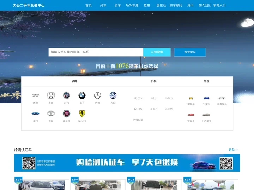Screen dimensions: 254x190
Task: Select the Ford brand logo
Action: pyautogui.click(x=36, y=114)
